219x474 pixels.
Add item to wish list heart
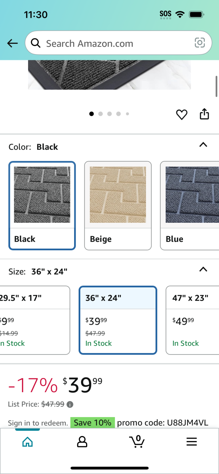(x=182, y=114)
